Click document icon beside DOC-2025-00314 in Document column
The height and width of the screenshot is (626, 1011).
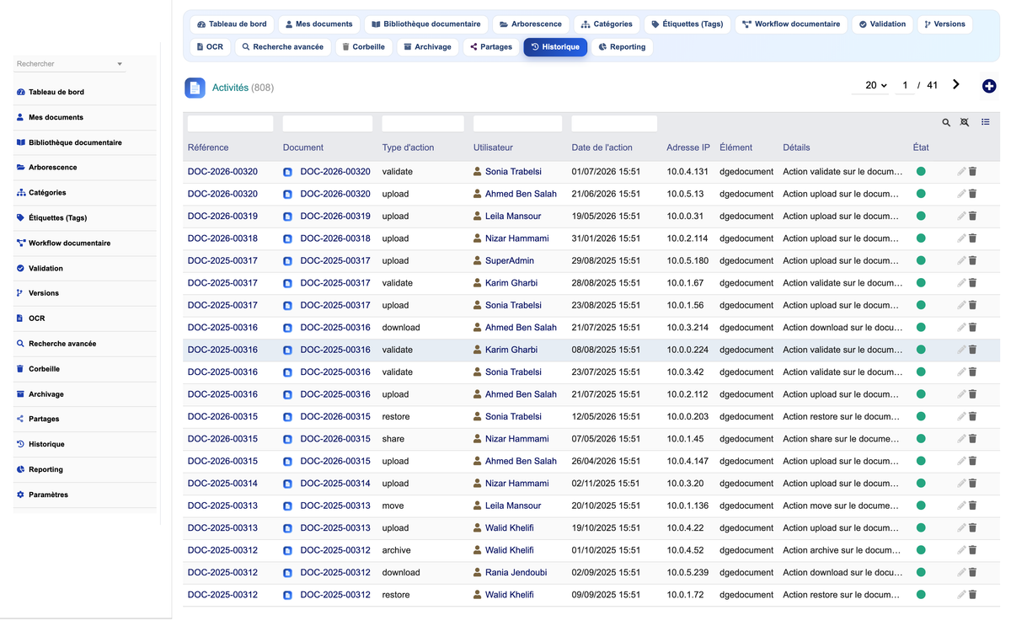[287, 484]
